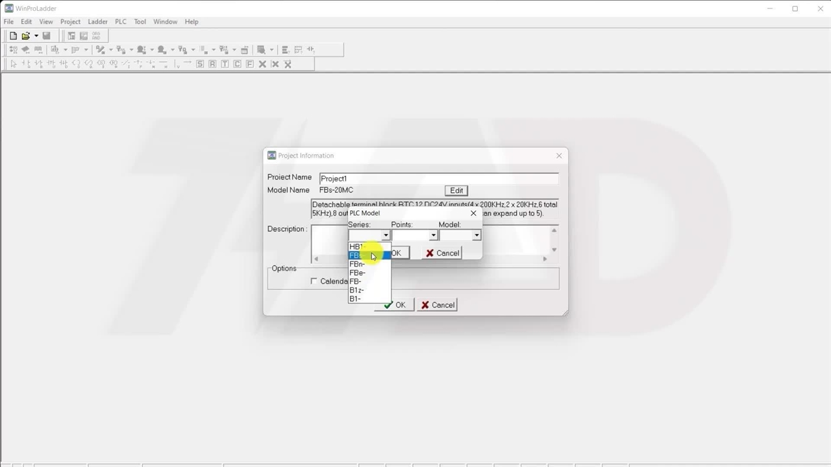Select the Counter C box icon
Viewport: 831px width, 467px height.
237,64
